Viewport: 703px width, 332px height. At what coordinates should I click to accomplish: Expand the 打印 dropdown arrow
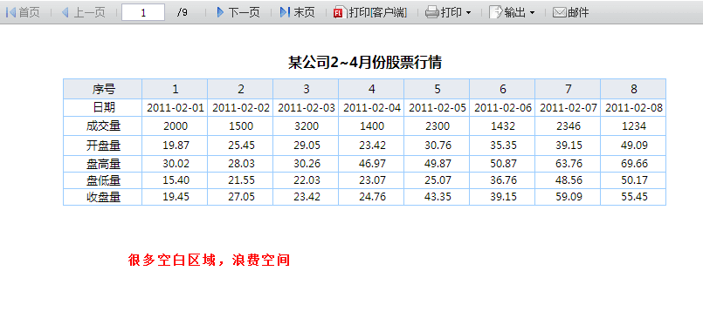[468, 13]
